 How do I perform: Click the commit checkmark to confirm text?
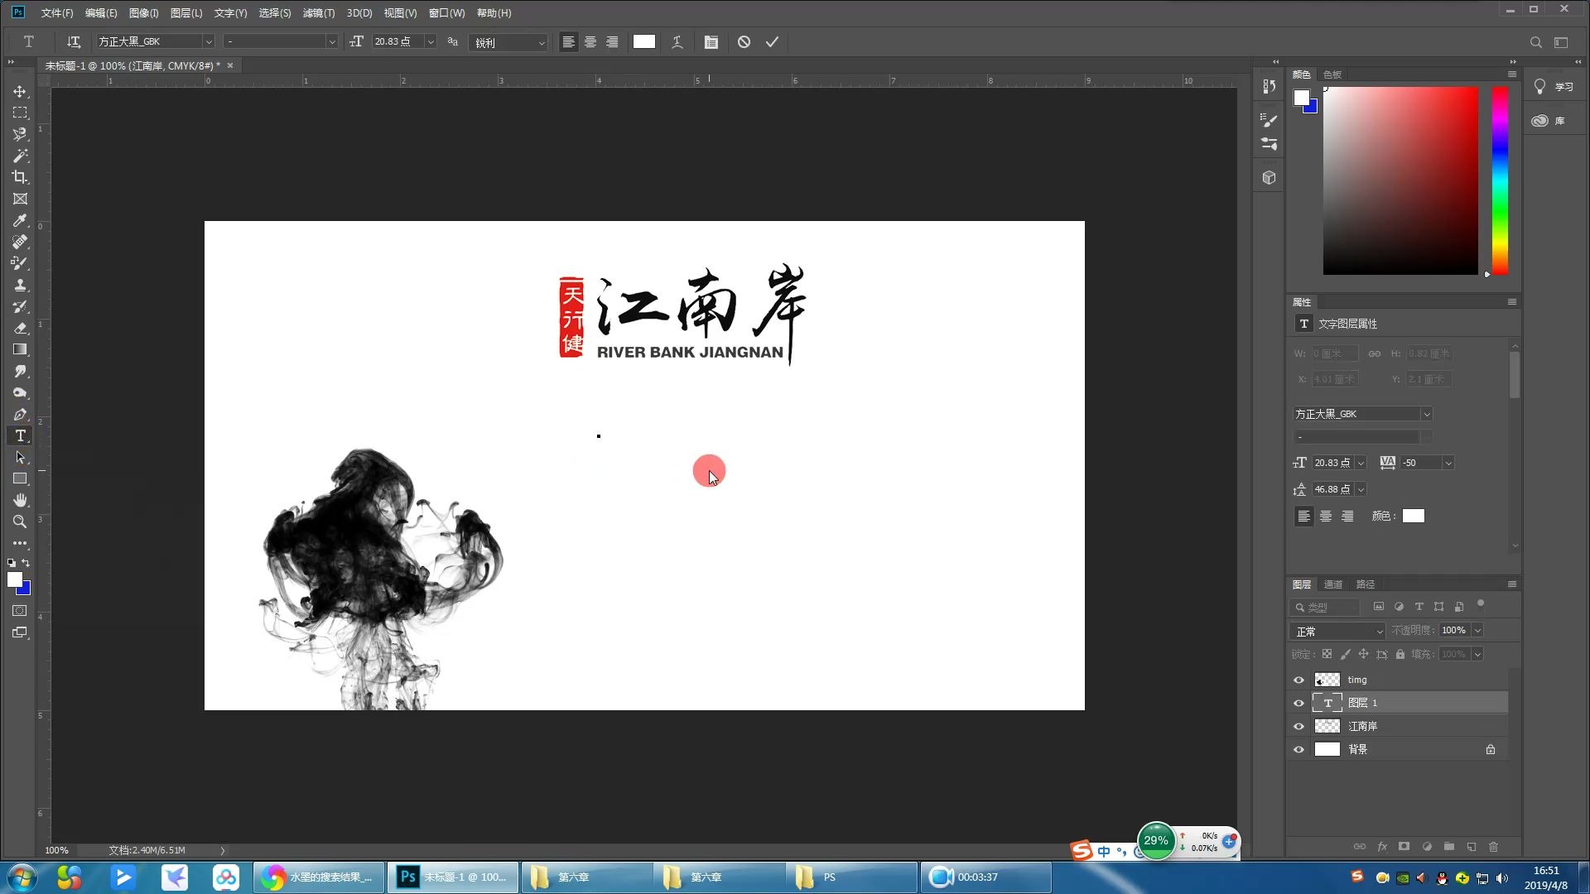773,41
